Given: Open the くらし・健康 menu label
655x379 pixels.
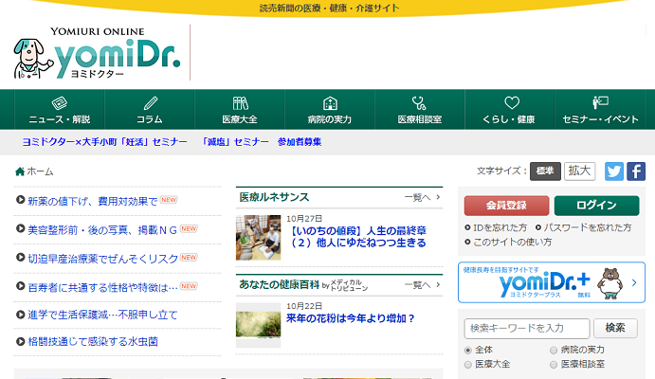Looking at the screenshot, I should (509, 119).
